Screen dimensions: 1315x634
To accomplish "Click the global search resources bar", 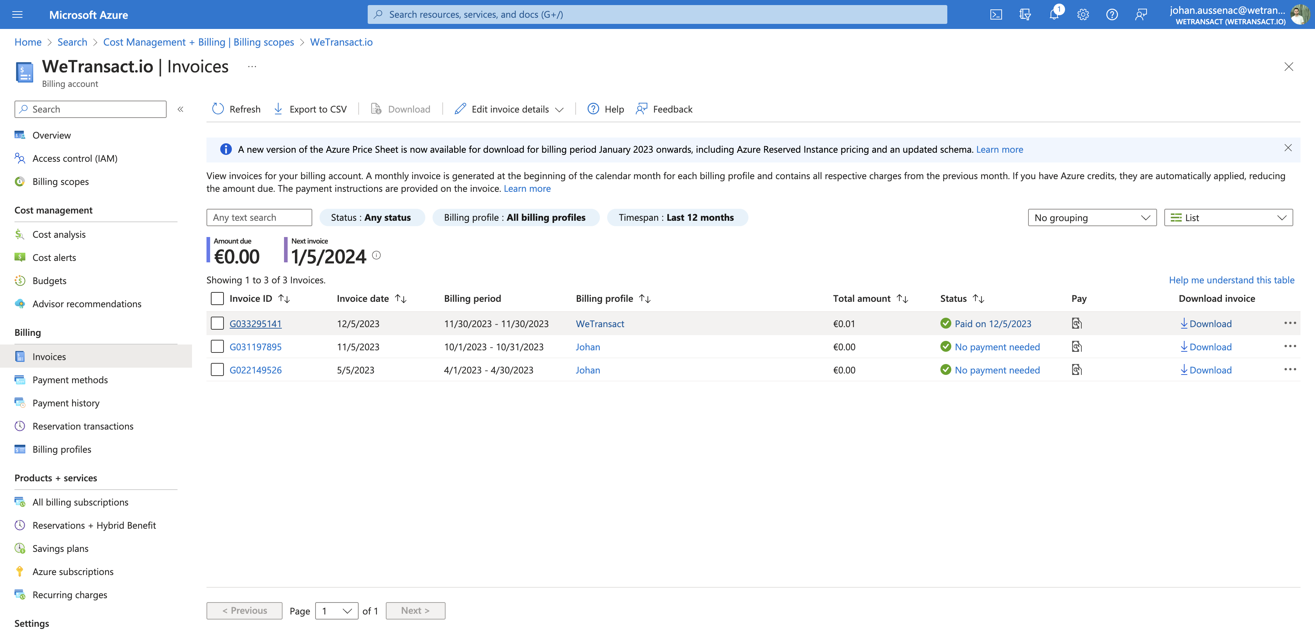I will click(657, 14).
